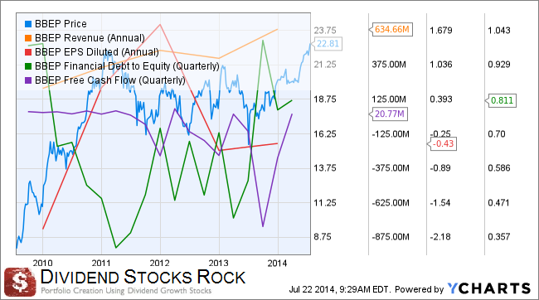Click the 1.043 debt ratio axis value
This screenshot has height=300, width=539.
499,31
